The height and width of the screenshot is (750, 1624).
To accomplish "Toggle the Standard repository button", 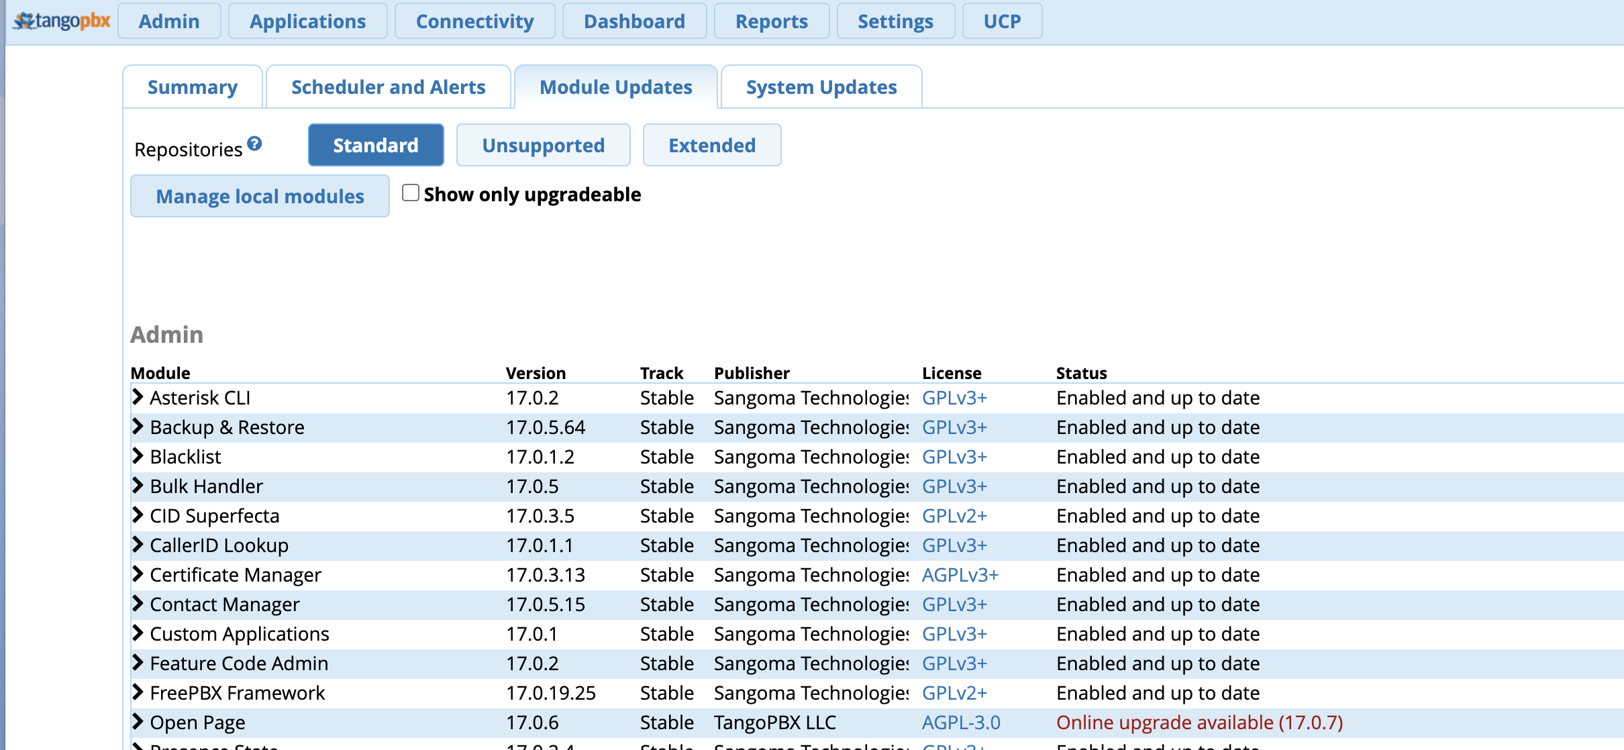I will point(376,145).
